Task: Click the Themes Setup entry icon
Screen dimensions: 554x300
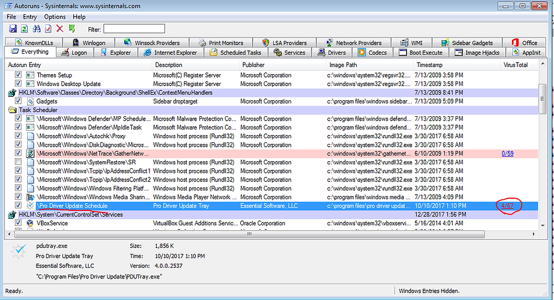Action: pyautogui.click(x=30, y=75)
